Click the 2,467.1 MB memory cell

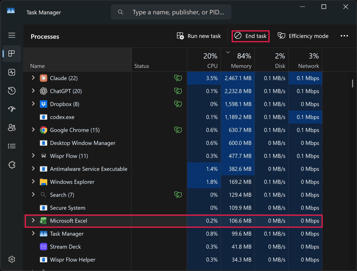pos(238,78)
